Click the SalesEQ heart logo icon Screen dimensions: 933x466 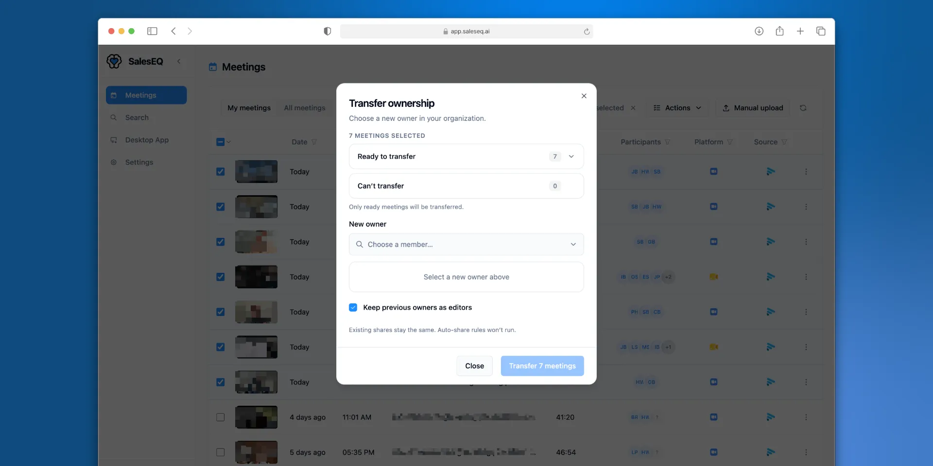pyautogui.click(x=114, y=61)
